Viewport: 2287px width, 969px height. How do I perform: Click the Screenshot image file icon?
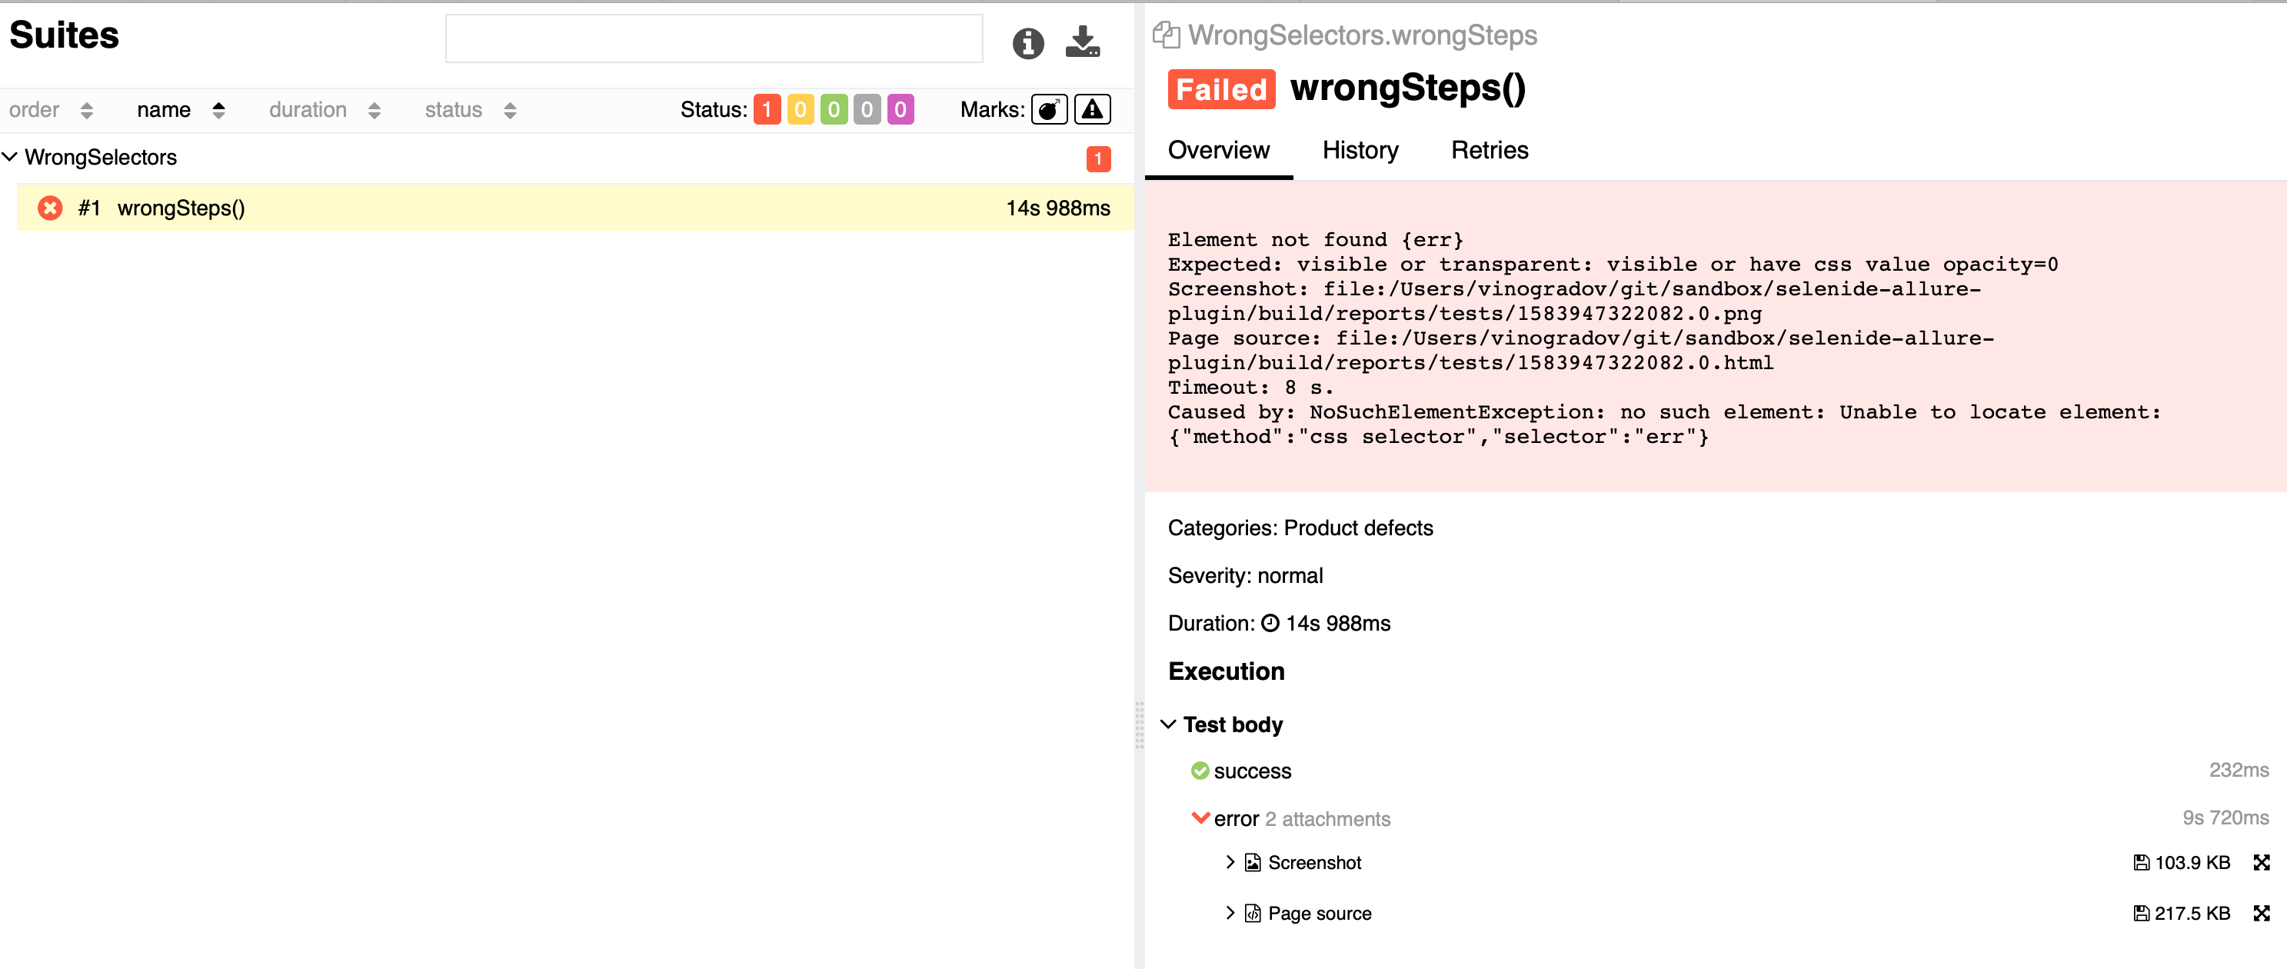1252,861
